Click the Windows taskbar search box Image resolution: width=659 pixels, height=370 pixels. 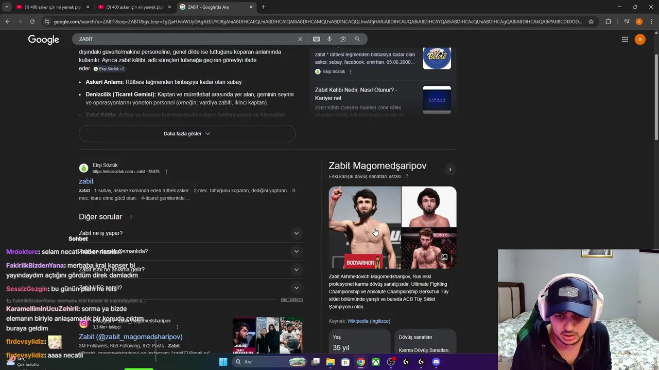269,362
